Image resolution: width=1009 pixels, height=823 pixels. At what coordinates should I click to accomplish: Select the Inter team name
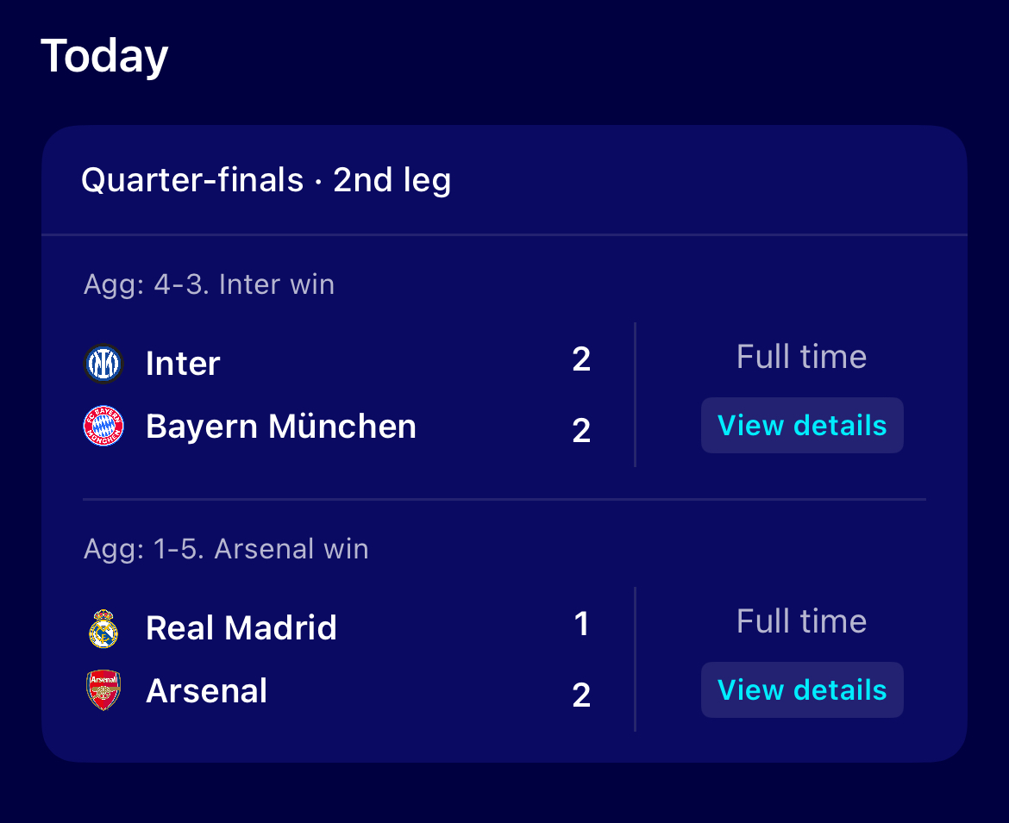tap(183, 364)
